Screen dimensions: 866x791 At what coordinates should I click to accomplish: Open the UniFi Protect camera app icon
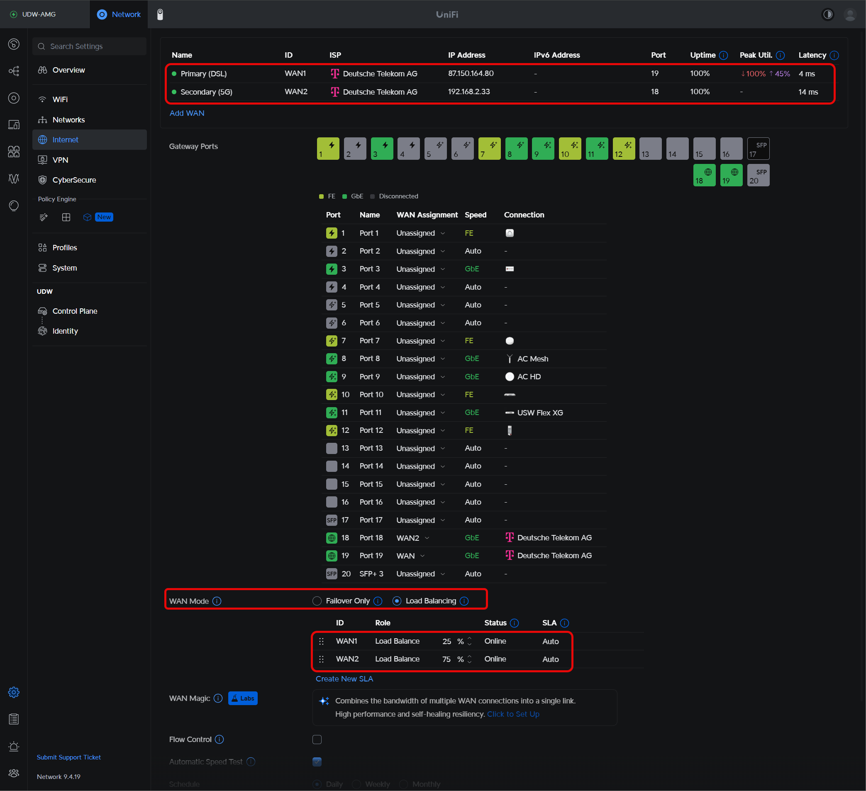coord(160,14)
